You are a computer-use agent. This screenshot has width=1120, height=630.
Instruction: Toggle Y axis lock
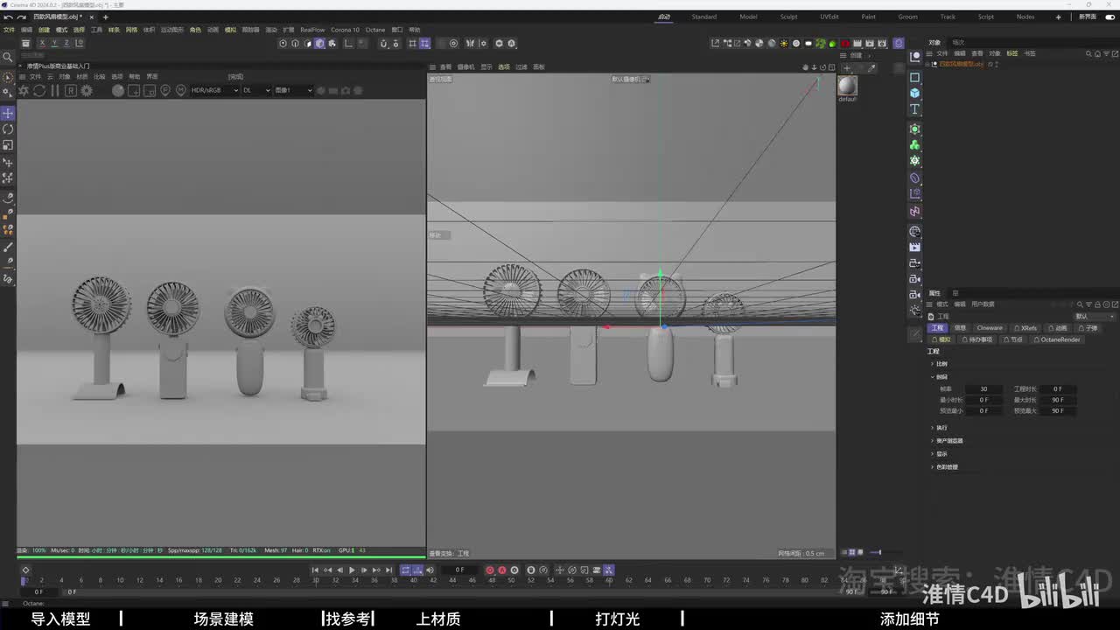[54, 43]
